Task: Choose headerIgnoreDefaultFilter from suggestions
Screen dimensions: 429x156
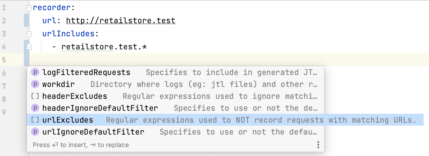Action: (x=176, y=108)
